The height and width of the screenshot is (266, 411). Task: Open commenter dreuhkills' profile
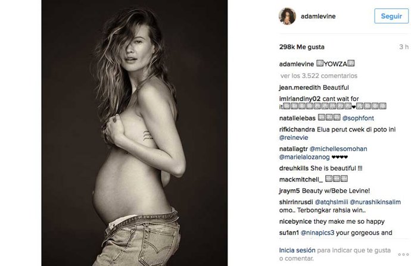coord(294,168)
